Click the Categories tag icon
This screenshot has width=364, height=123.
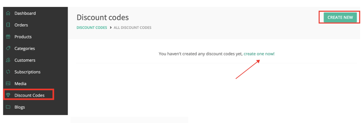[x=8, y=48]
